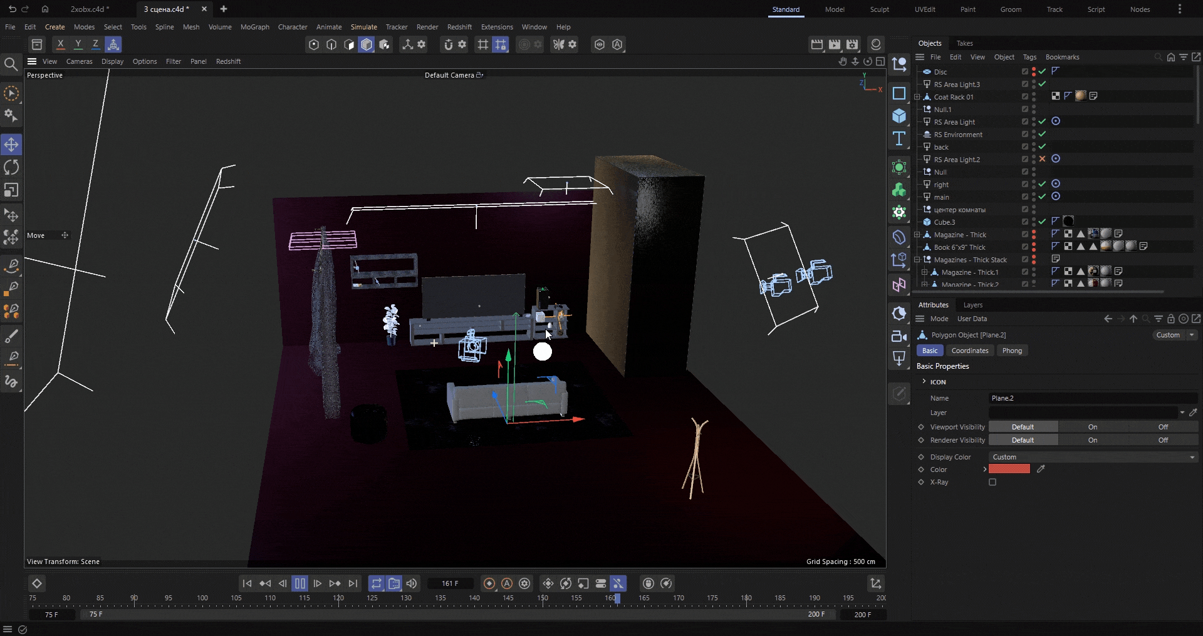Set Viewport Visibility to Off

click(x=1163, y=427)
